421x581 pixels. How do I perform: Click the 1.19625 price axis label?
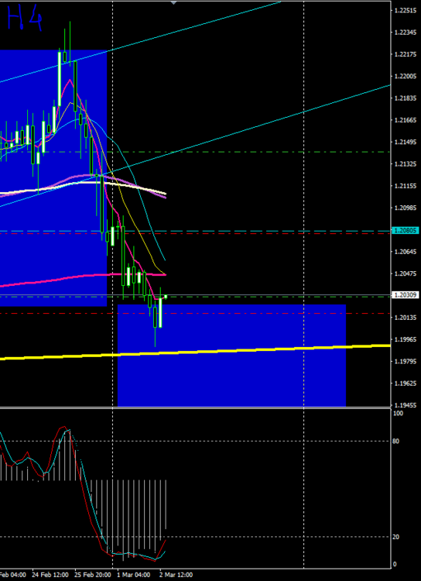coord(406,383)
